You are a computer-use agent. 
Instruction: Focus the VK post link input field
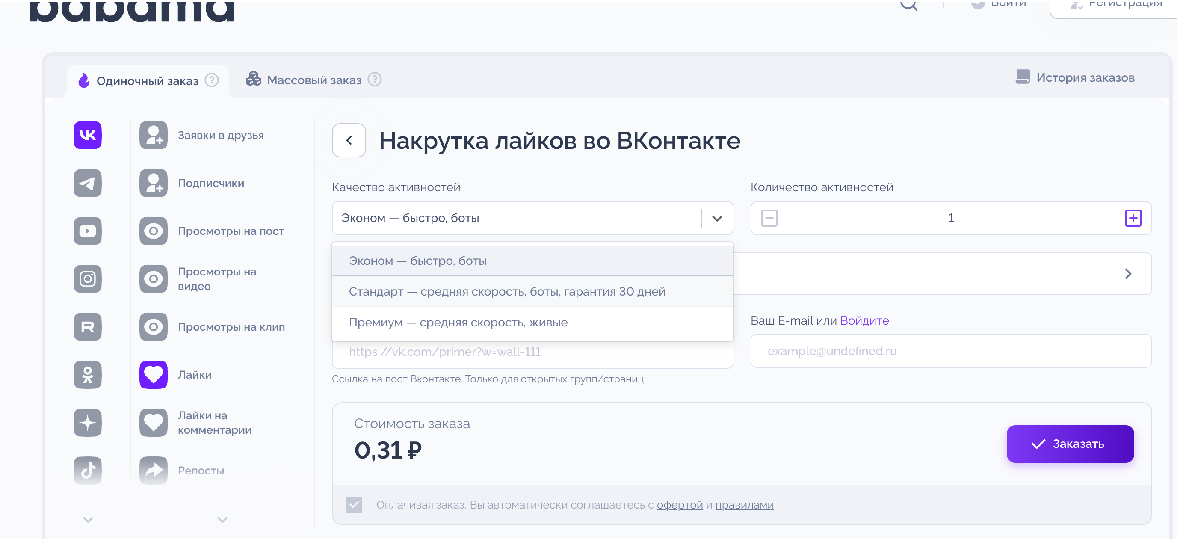[533, 352]
